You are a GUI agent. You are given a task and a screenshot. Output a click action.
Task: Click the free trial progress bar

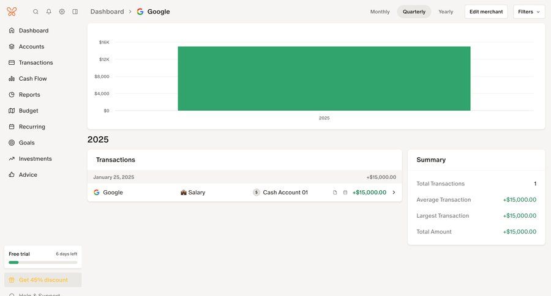(x=43, y=262)
